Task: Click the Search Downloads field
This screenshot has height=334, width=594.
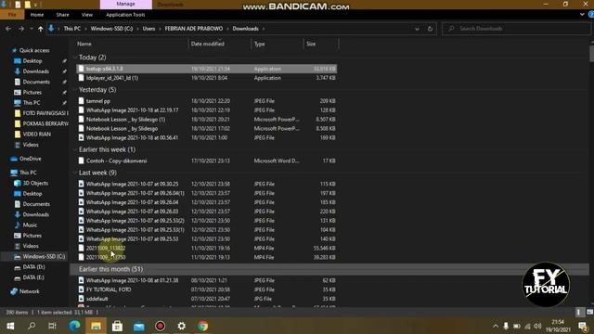Action: [517, 29]
